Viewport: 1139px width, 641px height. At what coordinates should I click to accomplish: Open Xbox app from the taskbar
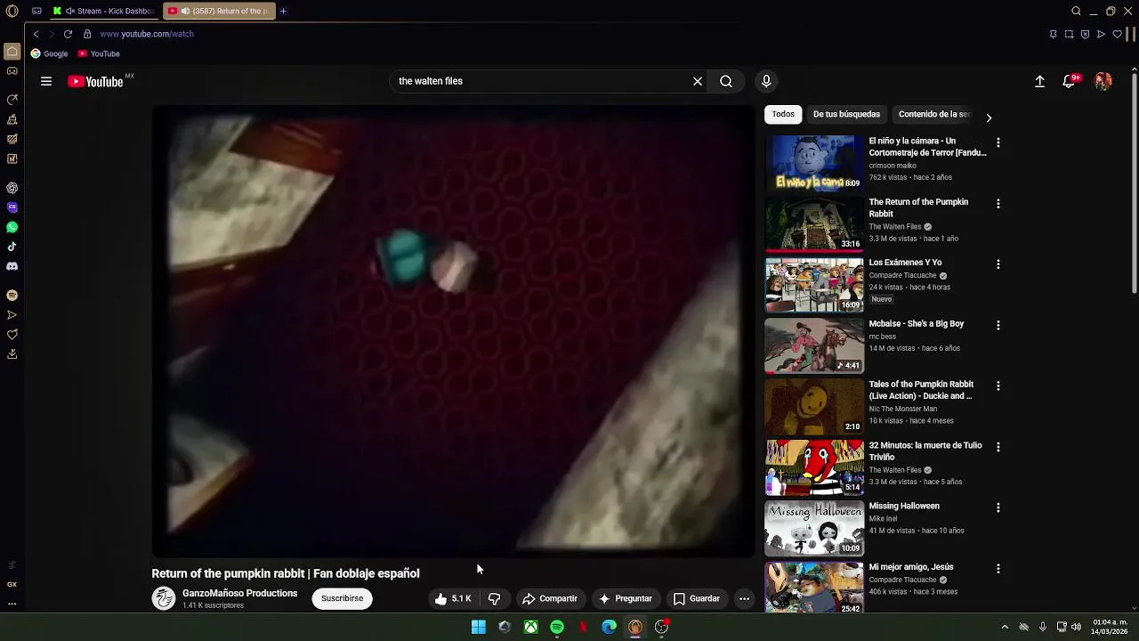pos(530,627)
